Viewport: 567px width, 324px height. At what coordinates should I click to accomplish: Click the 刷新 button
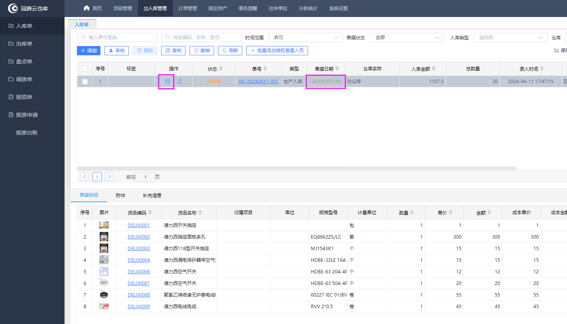click(230, 51)
